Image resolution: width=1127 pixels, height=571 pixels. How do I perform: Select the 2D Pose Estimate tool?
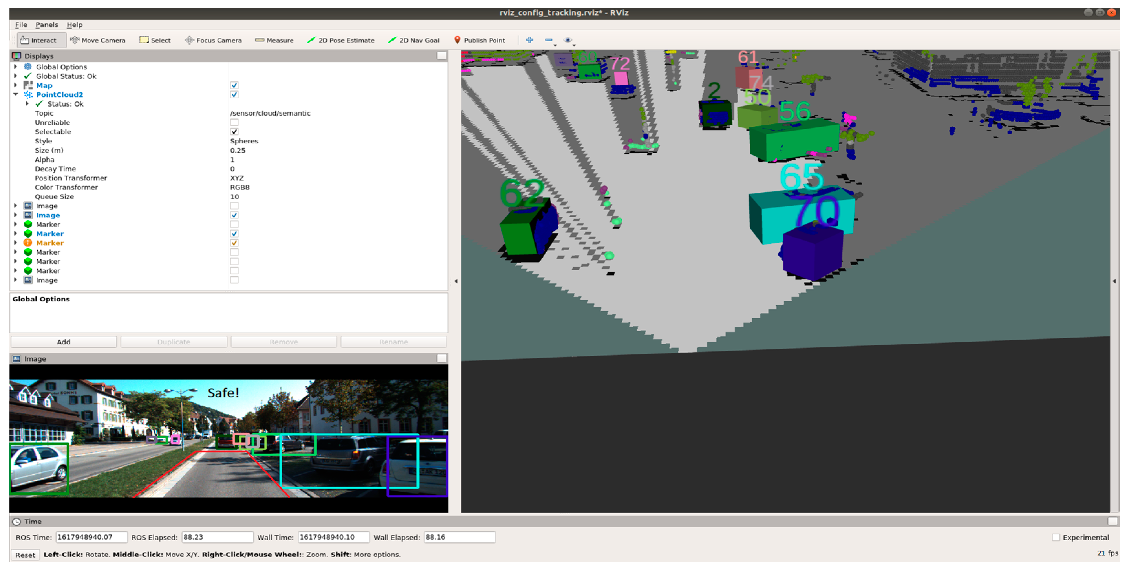click(x=341, y=40)
